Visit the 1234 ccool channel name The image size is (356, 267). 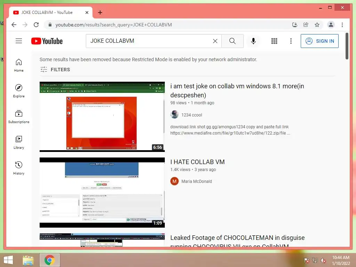[x=192, y=115]
